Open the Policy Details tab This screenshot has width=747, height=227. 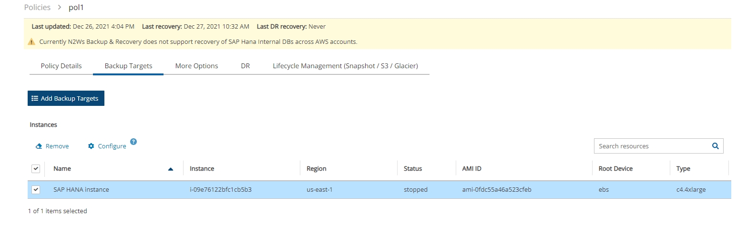(x=61, y=66)
